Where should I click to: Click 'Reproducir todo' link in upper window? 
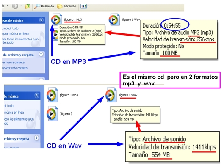pos(10,28)
